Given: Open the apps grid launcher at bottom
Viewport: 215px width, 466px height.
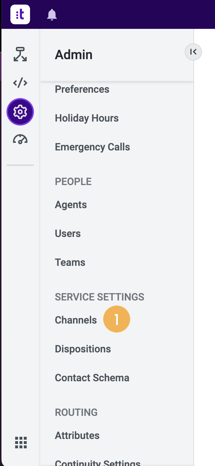Looking at the screenshot, I should 21,443.
